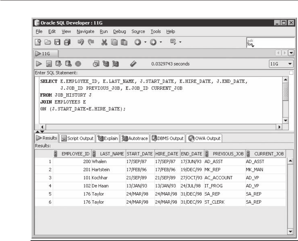Select the 11G worksheet tab
This screenshot has width=298, height=241.
click(46, 54)
